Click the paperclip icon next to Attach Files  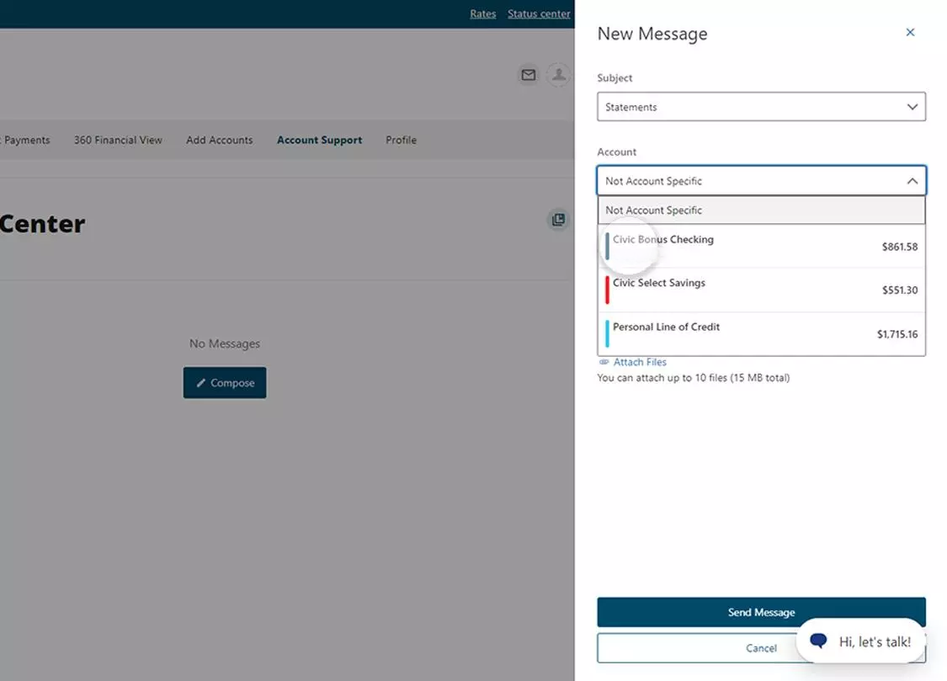603,361
